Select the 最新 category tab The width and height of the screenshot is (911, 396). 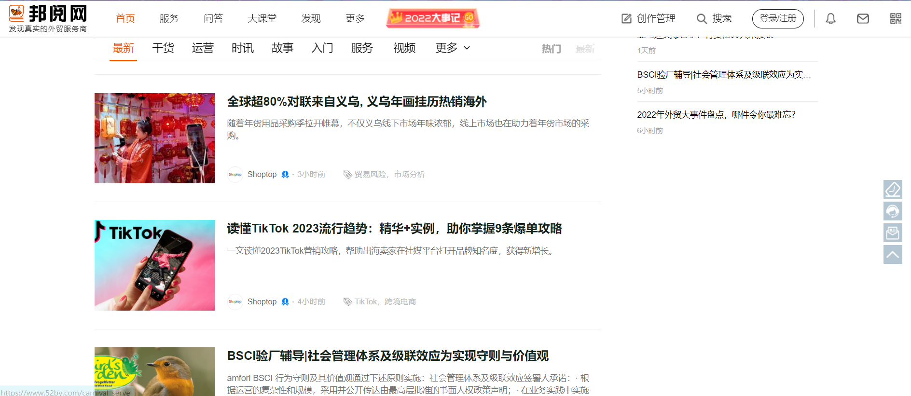[x=123, y=48]
